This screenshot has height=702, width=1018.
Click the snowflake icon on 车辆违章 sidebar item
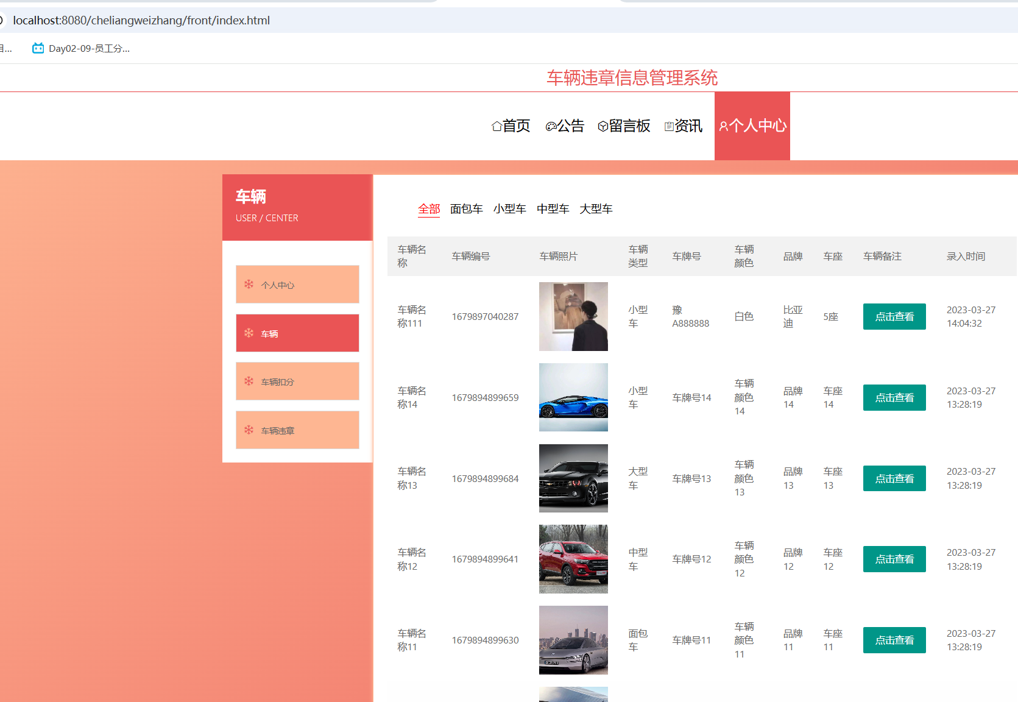(x=249, y=430)
